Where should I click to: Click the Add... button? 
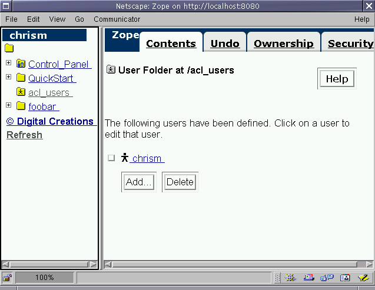click(139, 182)
